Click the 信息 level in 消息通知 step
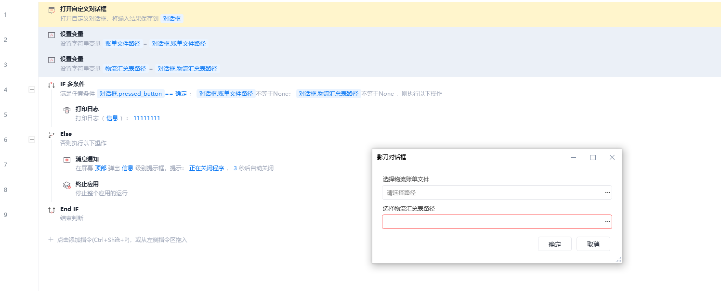 click(x=128, y=168)
